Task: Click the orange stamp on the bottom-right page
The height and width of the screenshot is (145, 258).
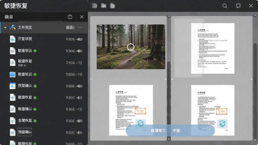Action: [222, 112]
